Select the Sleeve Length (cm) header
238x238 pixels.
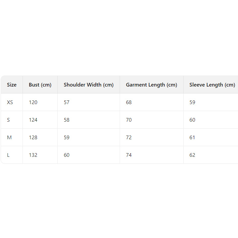(x=212, y=85)
